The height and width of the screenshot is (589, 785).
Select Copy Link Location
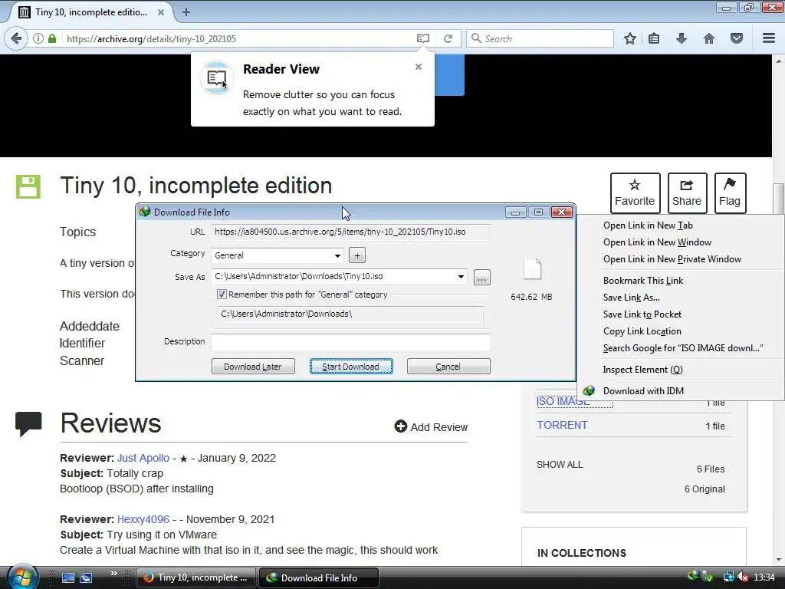click(x=642, y=331)
